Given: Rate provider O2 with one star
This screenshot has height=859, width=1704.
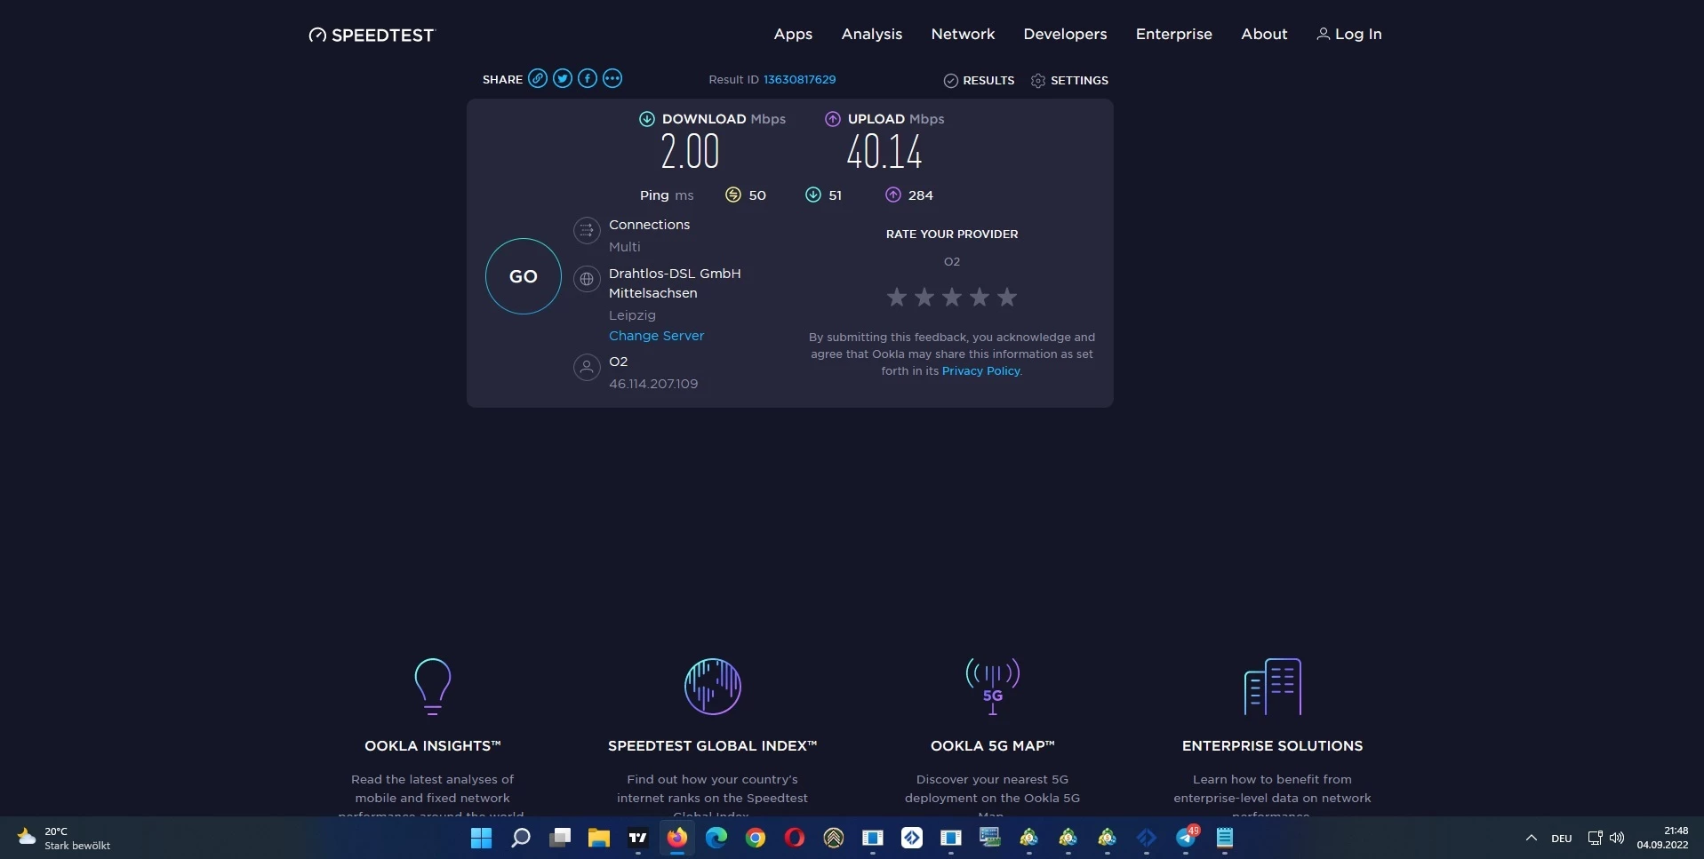Looking at the screenshot, I should coord(897,297).
